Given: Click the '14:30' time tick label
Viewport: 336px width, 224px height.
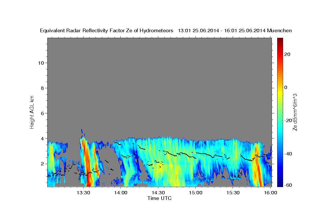Looking at the screenshot, I should tap(158, 193).
